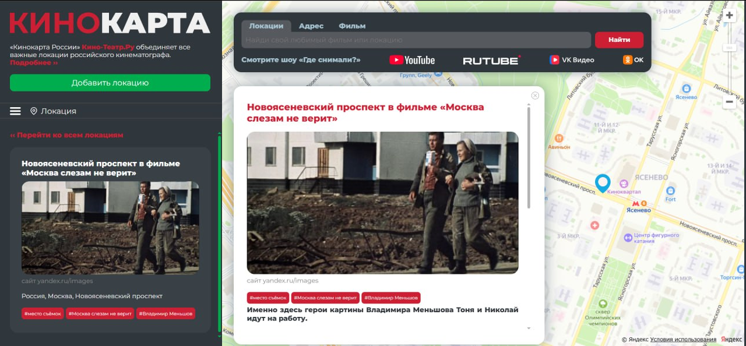Click the map zoom slider handle
The height and width of the screenshot is (346, 746).
729,47
